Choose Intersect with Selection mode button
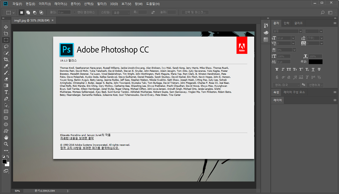Screen dimensions: 339x194 point(41,13)
